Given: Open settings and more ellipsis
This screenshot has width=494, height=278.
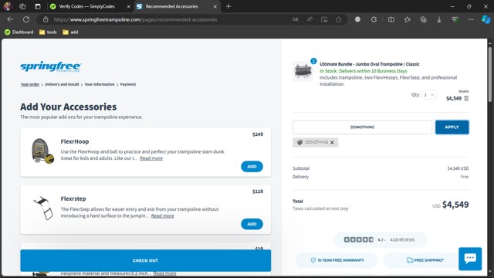Looking at the screenshot, I should 471,19.
